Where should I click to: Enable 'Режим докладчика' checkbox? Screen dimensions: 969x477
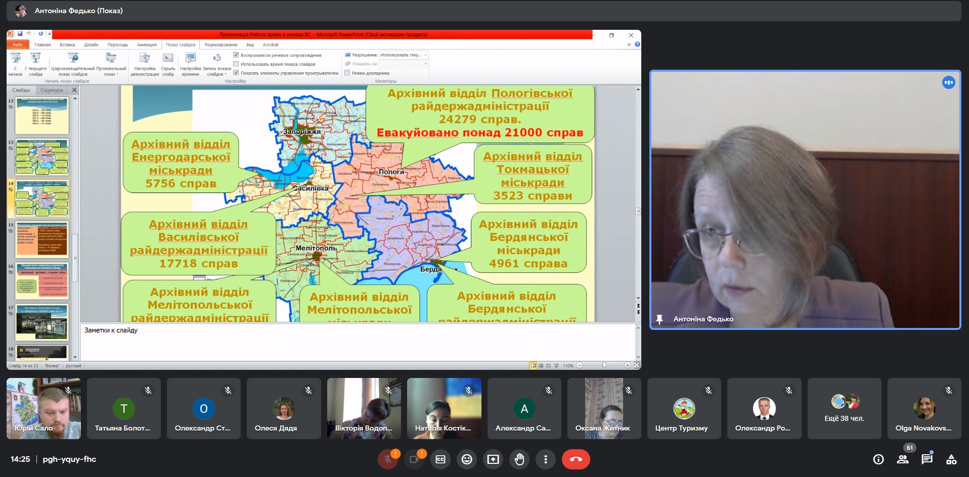[x=347, y=73]
